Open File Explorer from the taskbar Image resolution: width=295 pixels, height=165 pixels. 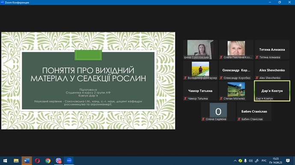tap(16, 161)
